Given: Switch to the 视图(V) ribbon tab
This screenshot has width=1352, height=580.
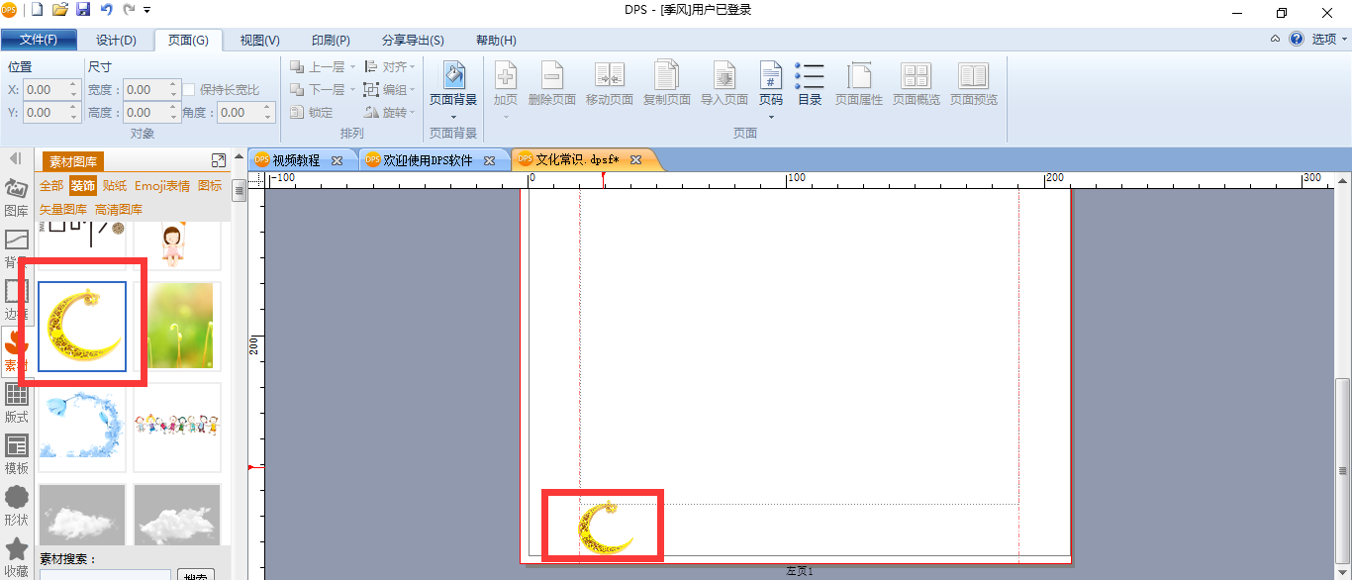Looking at the screenshot, I should [x=260, y=41].
